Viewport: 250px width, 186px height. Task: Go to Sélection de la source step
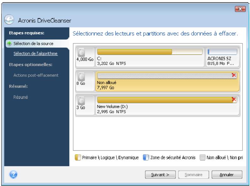click(33, 44)
